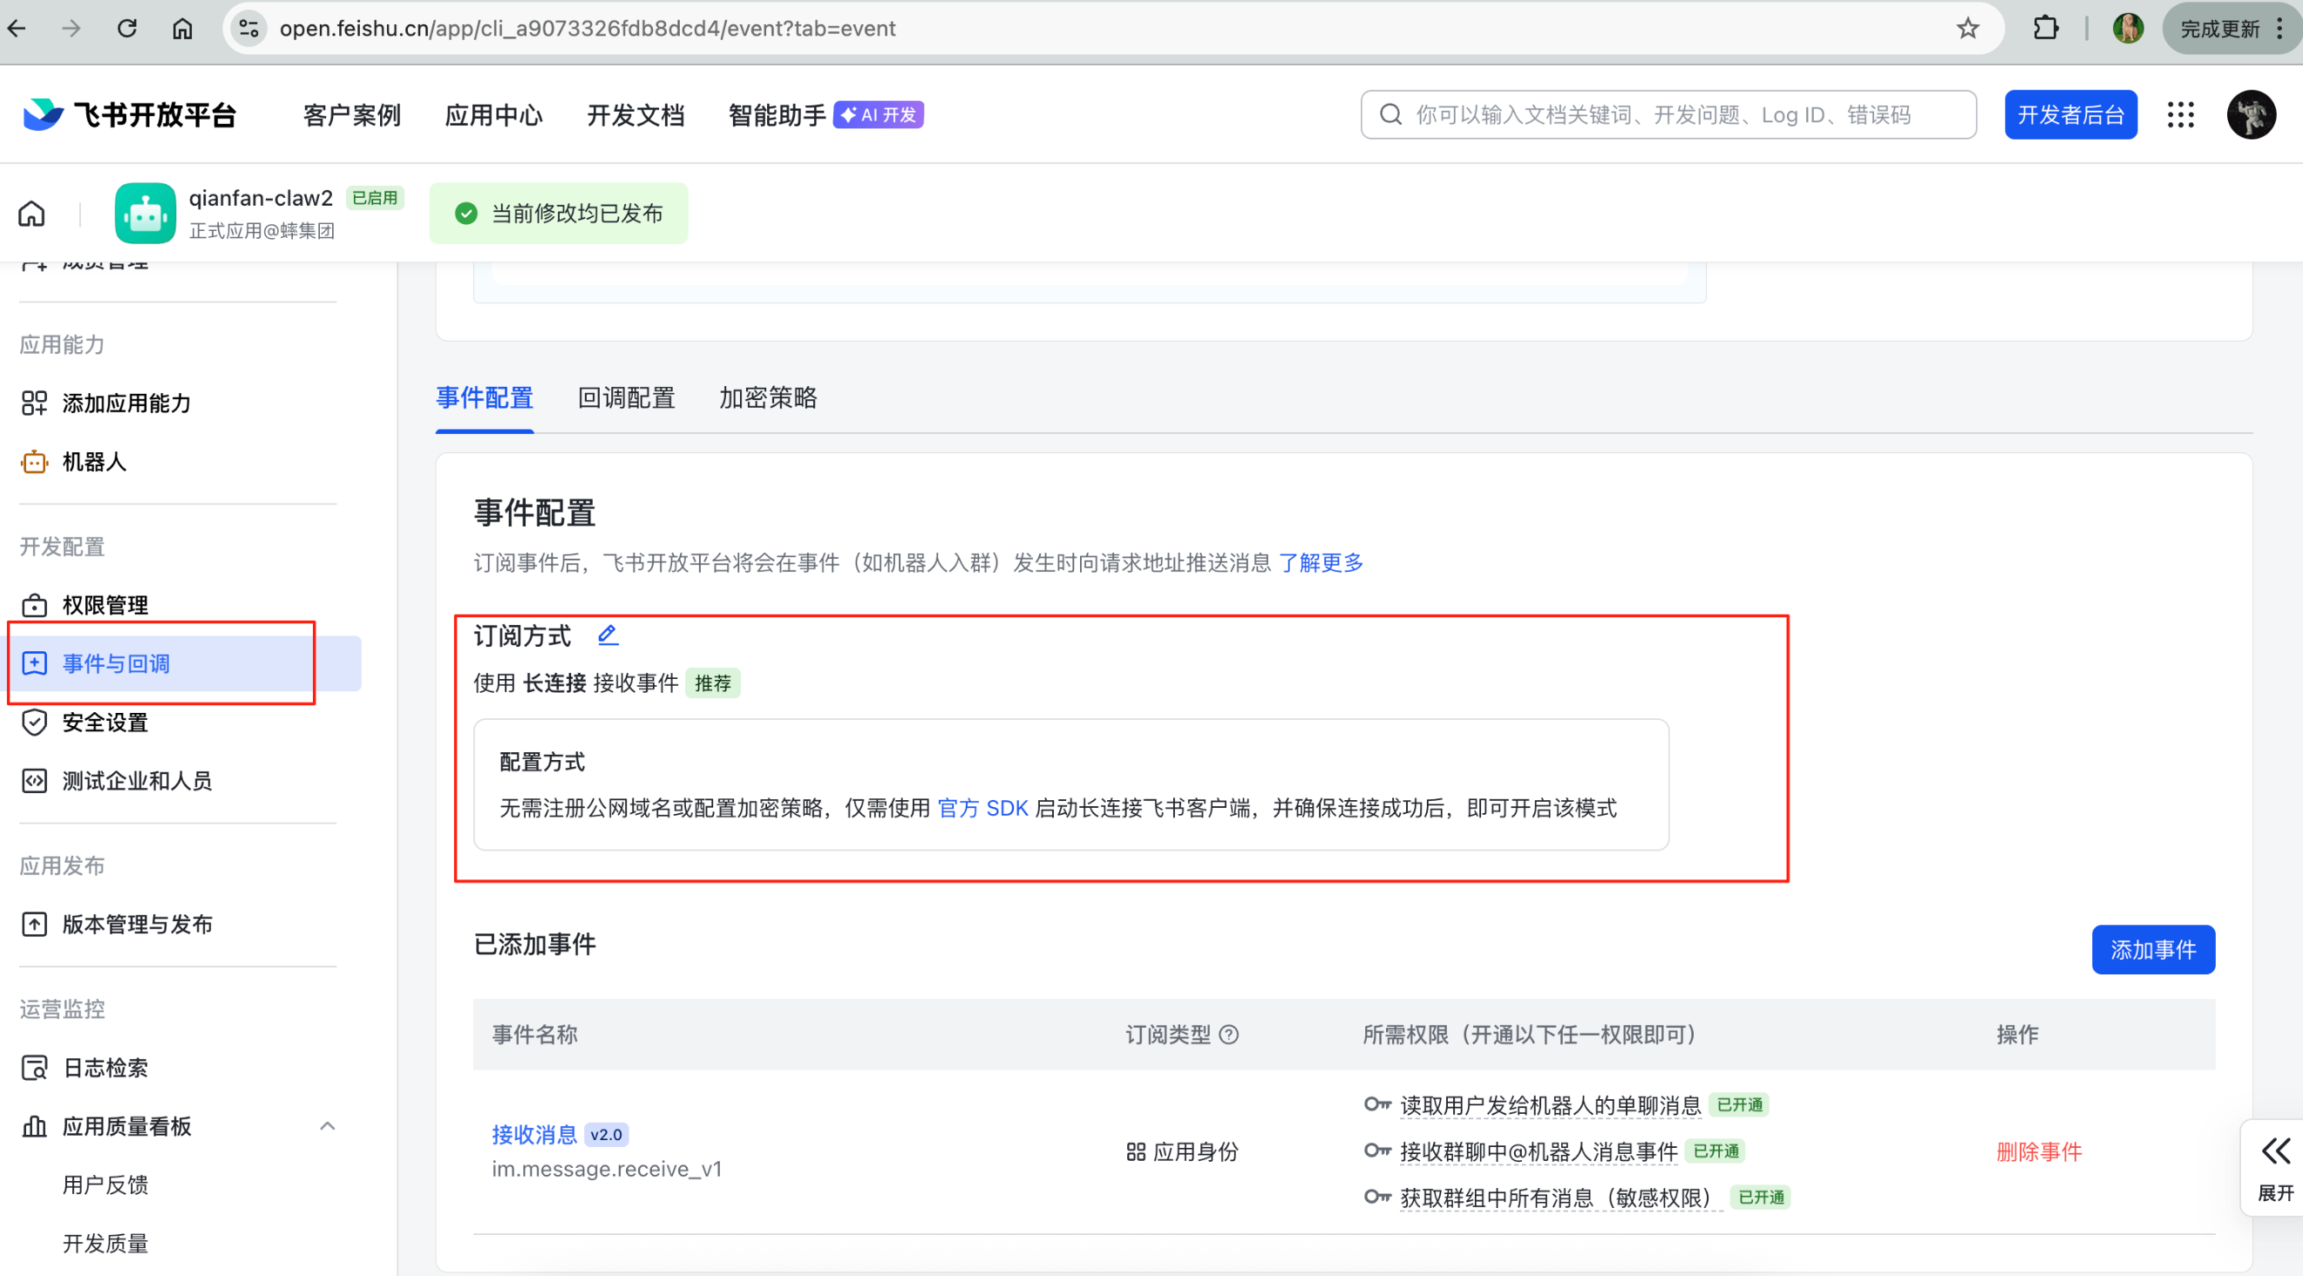2303x1276 pixels.
Task: Open 版本管理与发布 in the sidebar
Action: click(x=137, y=924)
